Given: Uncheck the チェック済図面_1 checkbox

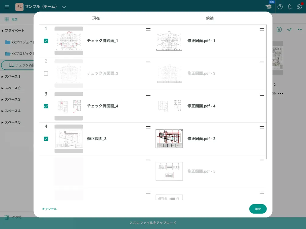Looking at the screenshot, I should 46,41.
